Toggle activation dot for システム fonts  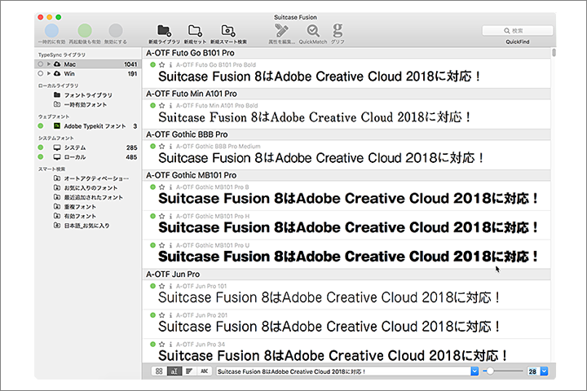(41, 147)
